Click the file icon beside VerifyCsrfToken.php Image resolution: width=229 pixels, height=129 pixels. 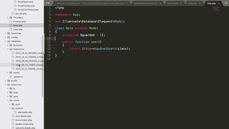tap(15, 10)
